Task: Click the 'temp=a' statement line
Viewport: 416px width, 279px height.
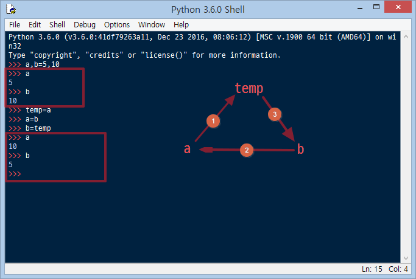Action: click(38, 110)
